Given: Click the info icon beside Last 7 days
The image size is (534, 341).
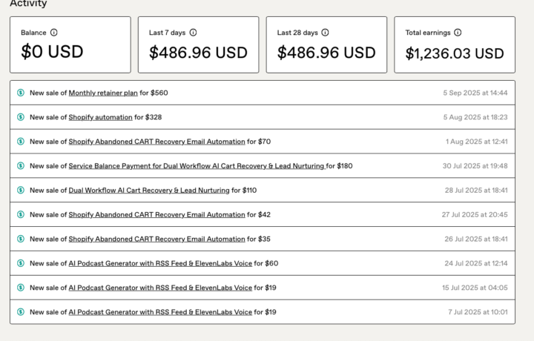Looking at the screenshot, I should pos(194,33).
